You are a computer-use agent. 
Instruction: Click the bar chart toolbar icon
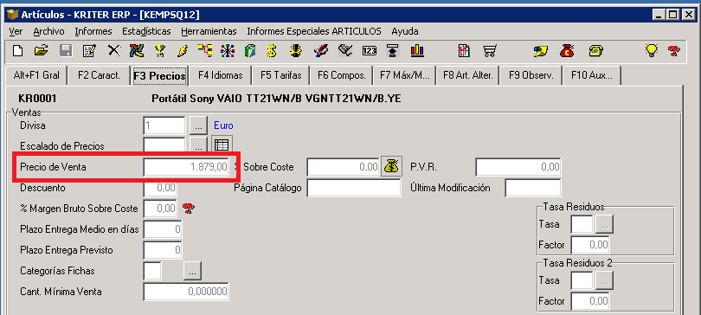pyautogui.click(x=417, y=50)
